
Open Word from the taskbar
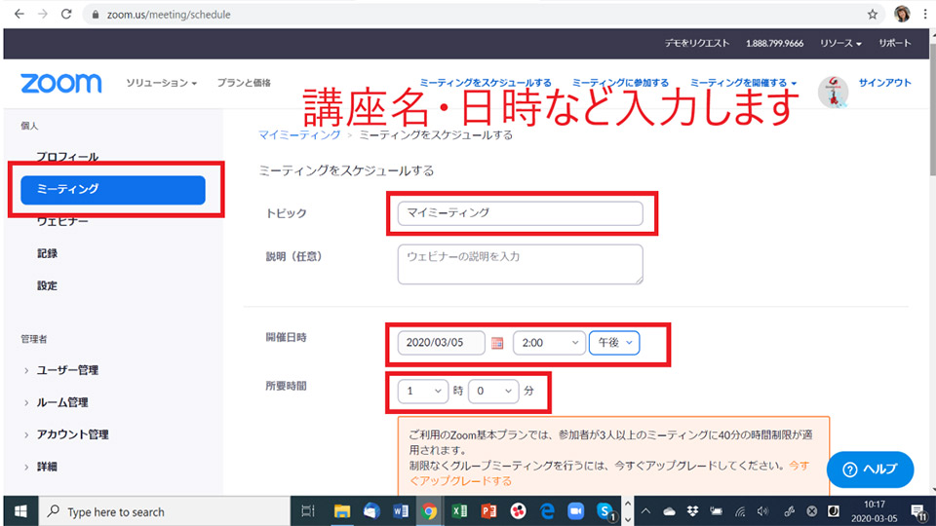(x=401, y=511)
